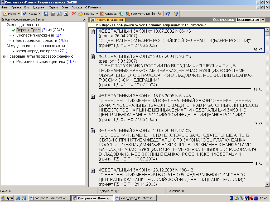This screenshot has height=202, width=270.
Task: Collapse the Законодательство tree node
Action: pos(4,25)
